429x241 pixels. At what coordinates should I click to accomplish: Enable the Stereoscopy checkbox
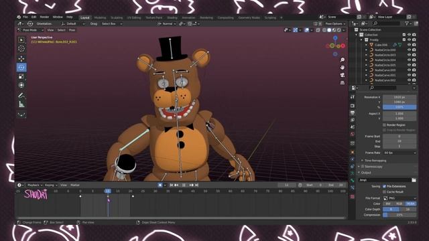(363, 167)
